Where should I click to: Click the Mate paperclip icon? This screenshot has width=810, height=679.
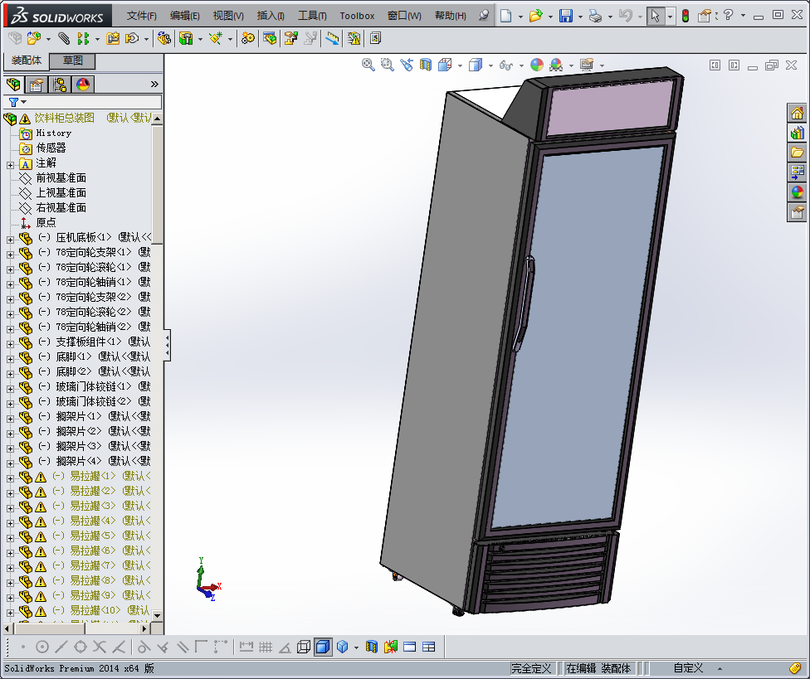(x=64, y=38)
